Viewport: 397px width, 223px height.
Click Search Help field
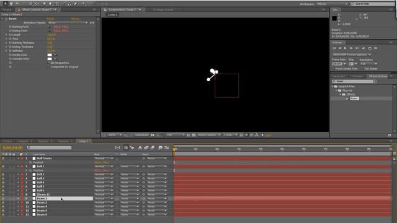372,4
